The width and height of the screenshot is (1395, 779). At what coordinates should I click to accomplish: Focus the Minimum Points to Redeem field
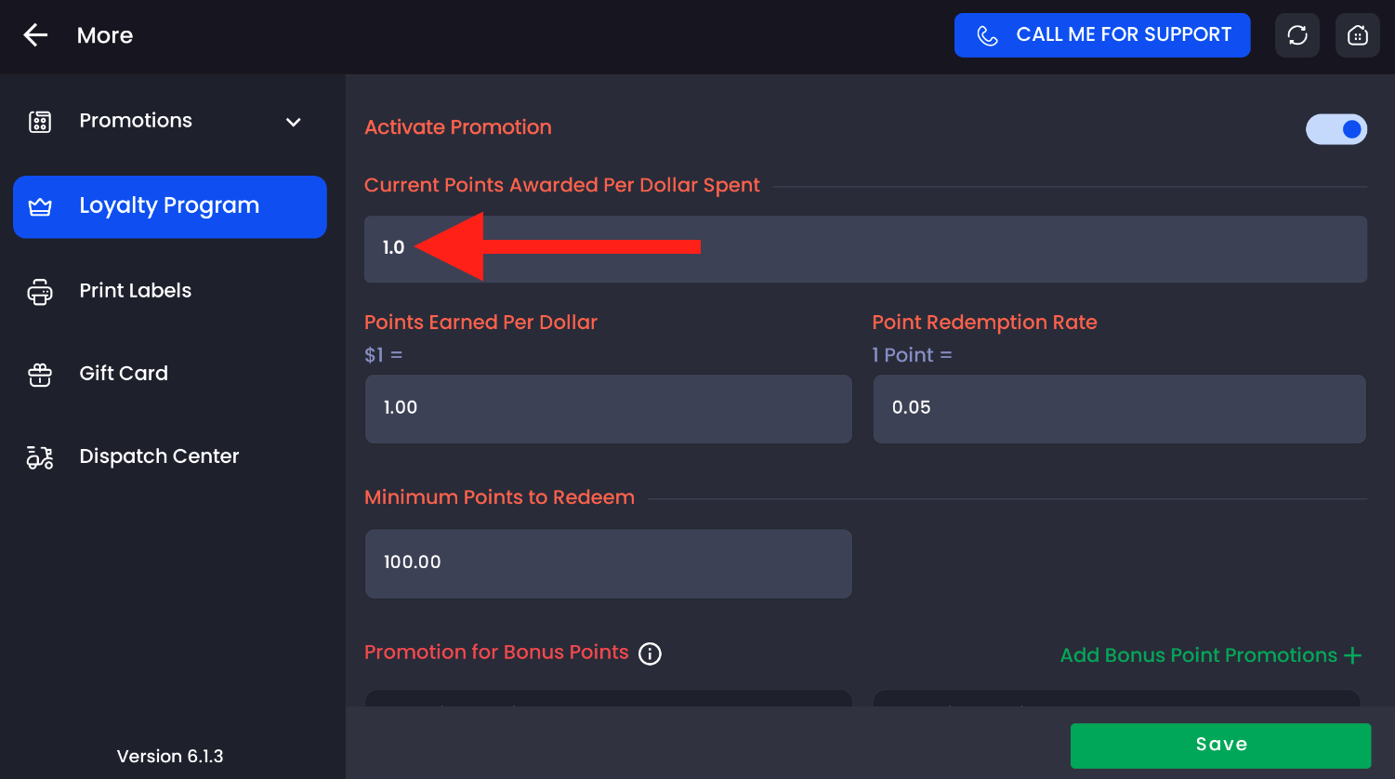(608, 563)
